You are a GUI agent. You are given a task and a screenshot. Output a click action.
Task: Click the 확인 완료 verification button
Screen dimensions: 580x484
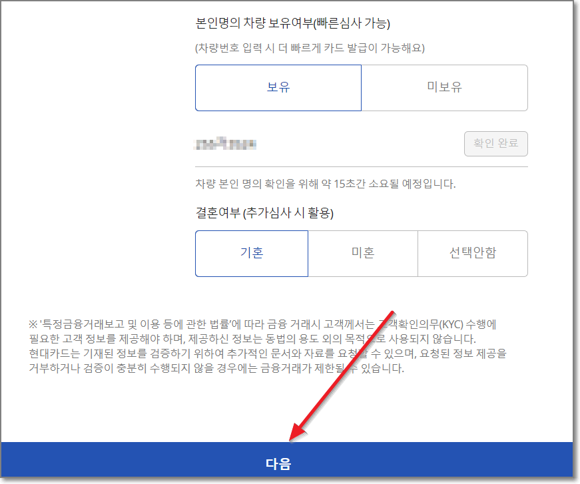(x=495, y=143)
